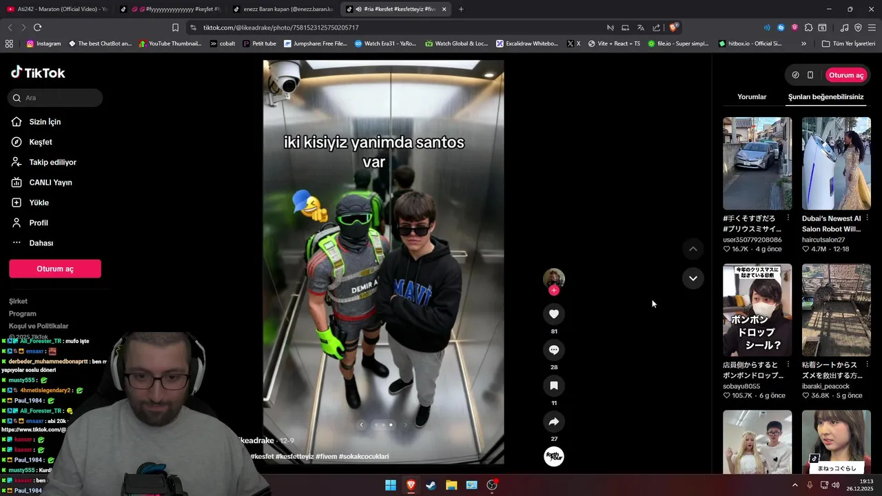The image size is (882, 496).
Task: Click the TikTok logo
Action: (38, 72)
